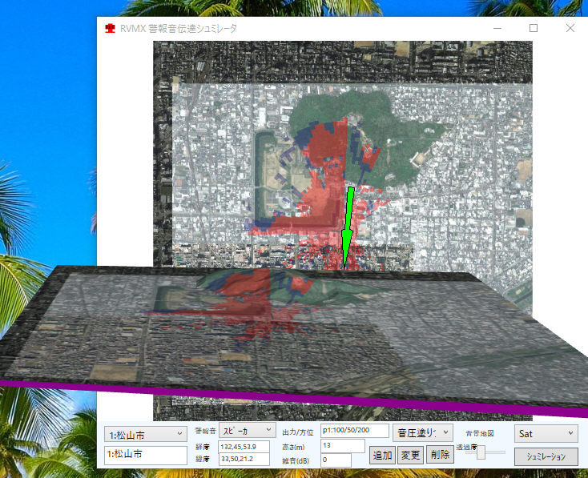
Task: Expand the 音圧塗り display mode dropdown
Action: pos(422,432)
